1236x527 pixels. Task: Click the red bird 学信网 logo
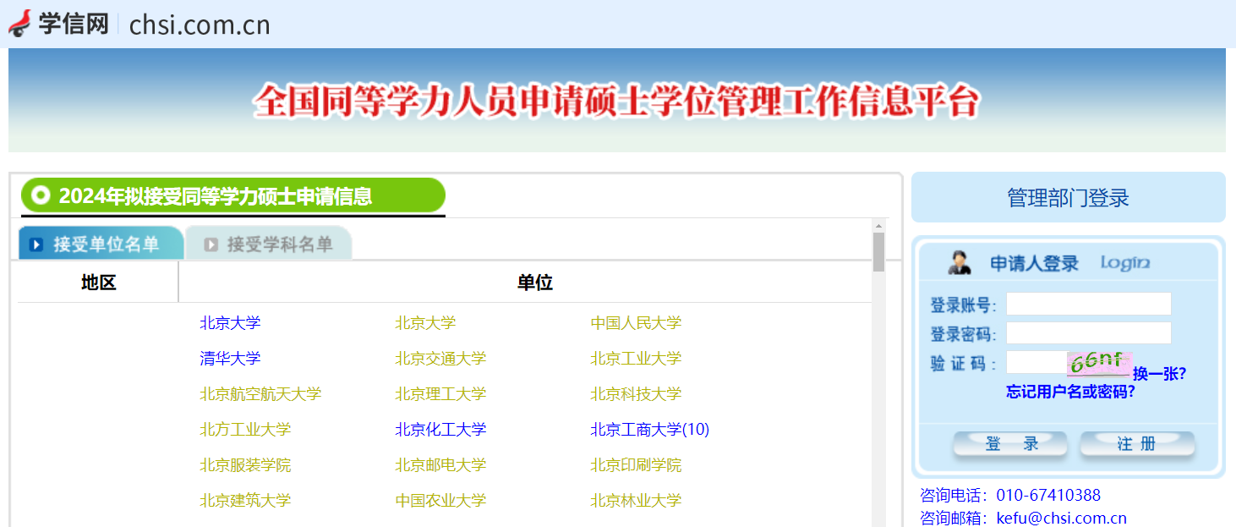coord(20,23)
